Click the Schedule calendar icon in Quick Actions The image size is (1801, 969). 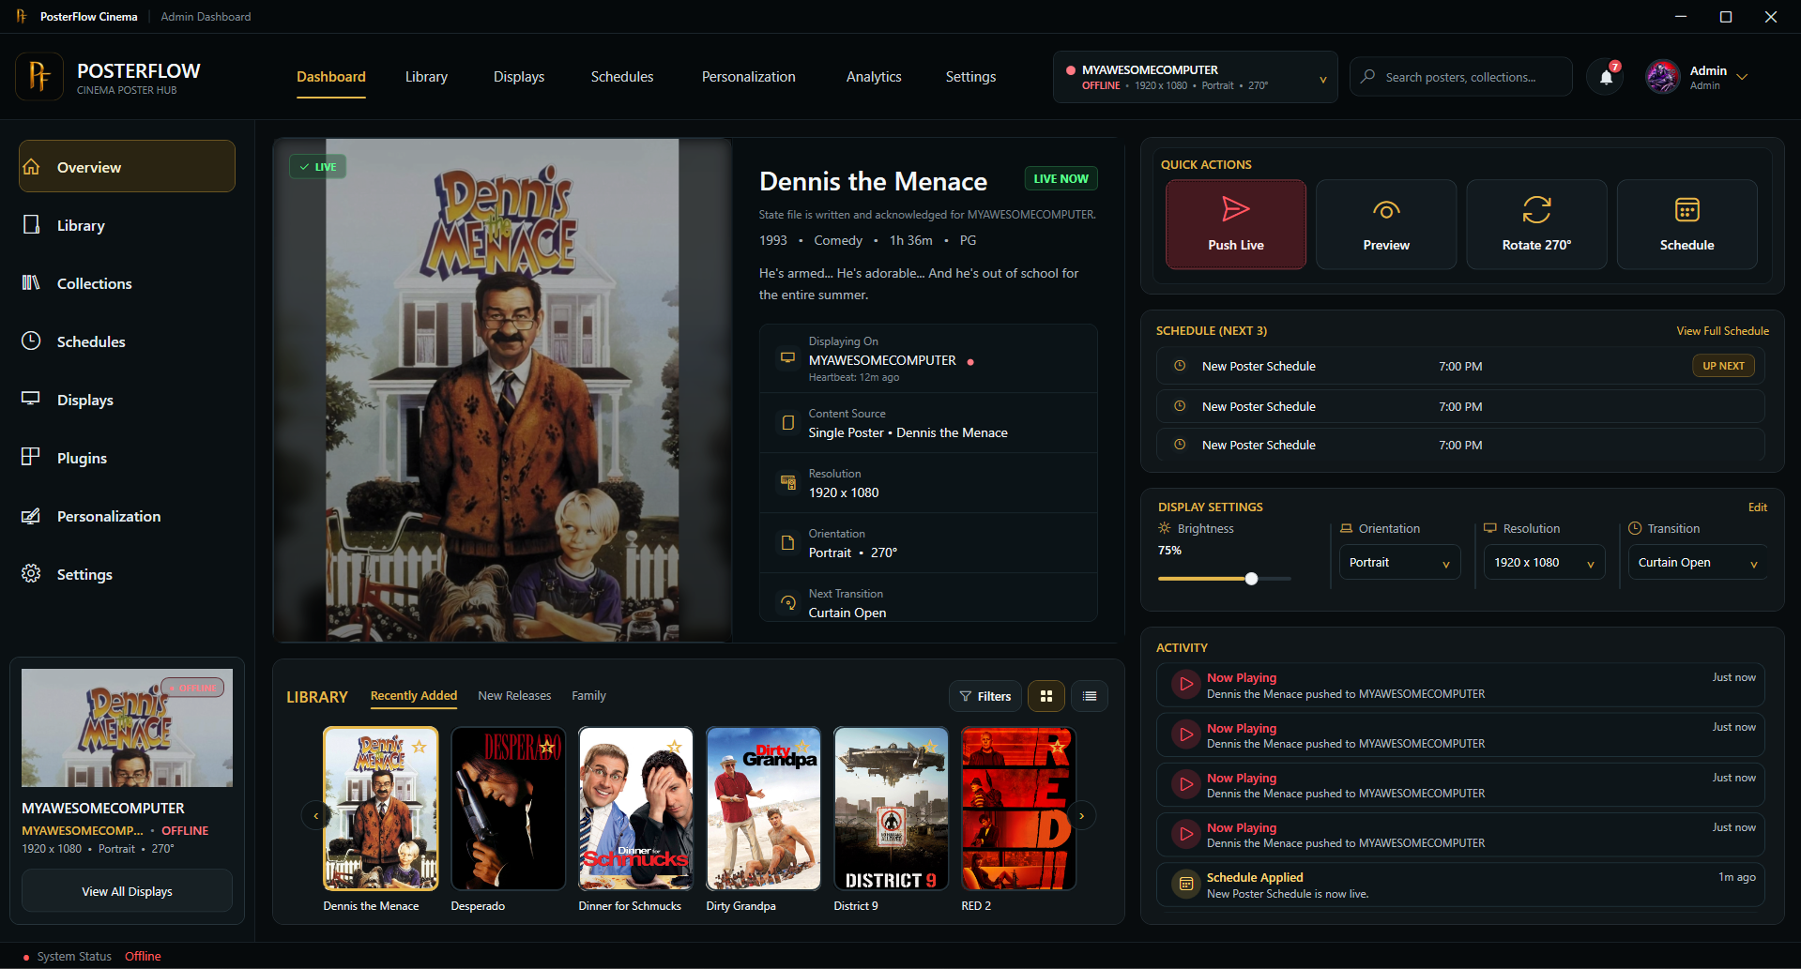click(x=1687, y=209)
